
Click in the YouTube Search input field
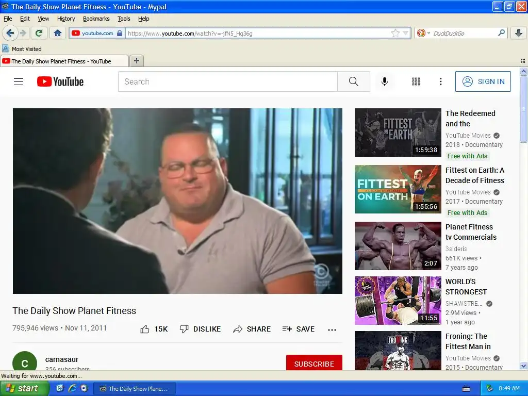tap(227, 81)
